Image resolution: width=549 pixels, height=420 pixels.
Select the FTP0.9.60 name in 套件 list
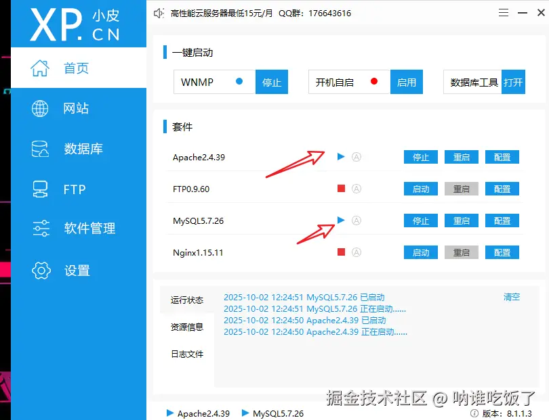click(x=191, y=189)
